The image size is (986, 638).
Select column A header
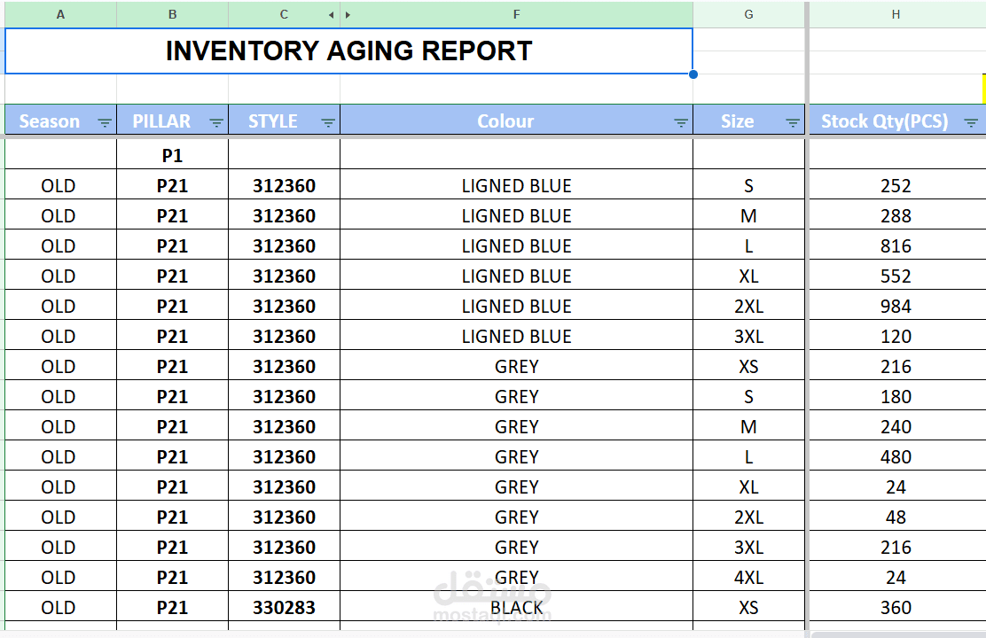60,14
